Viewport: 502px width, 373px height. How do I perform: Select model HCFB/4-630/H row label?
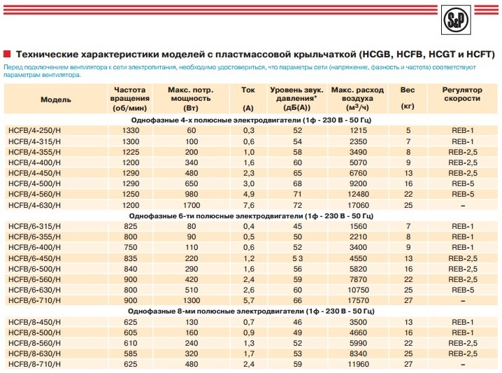[34, 205]
